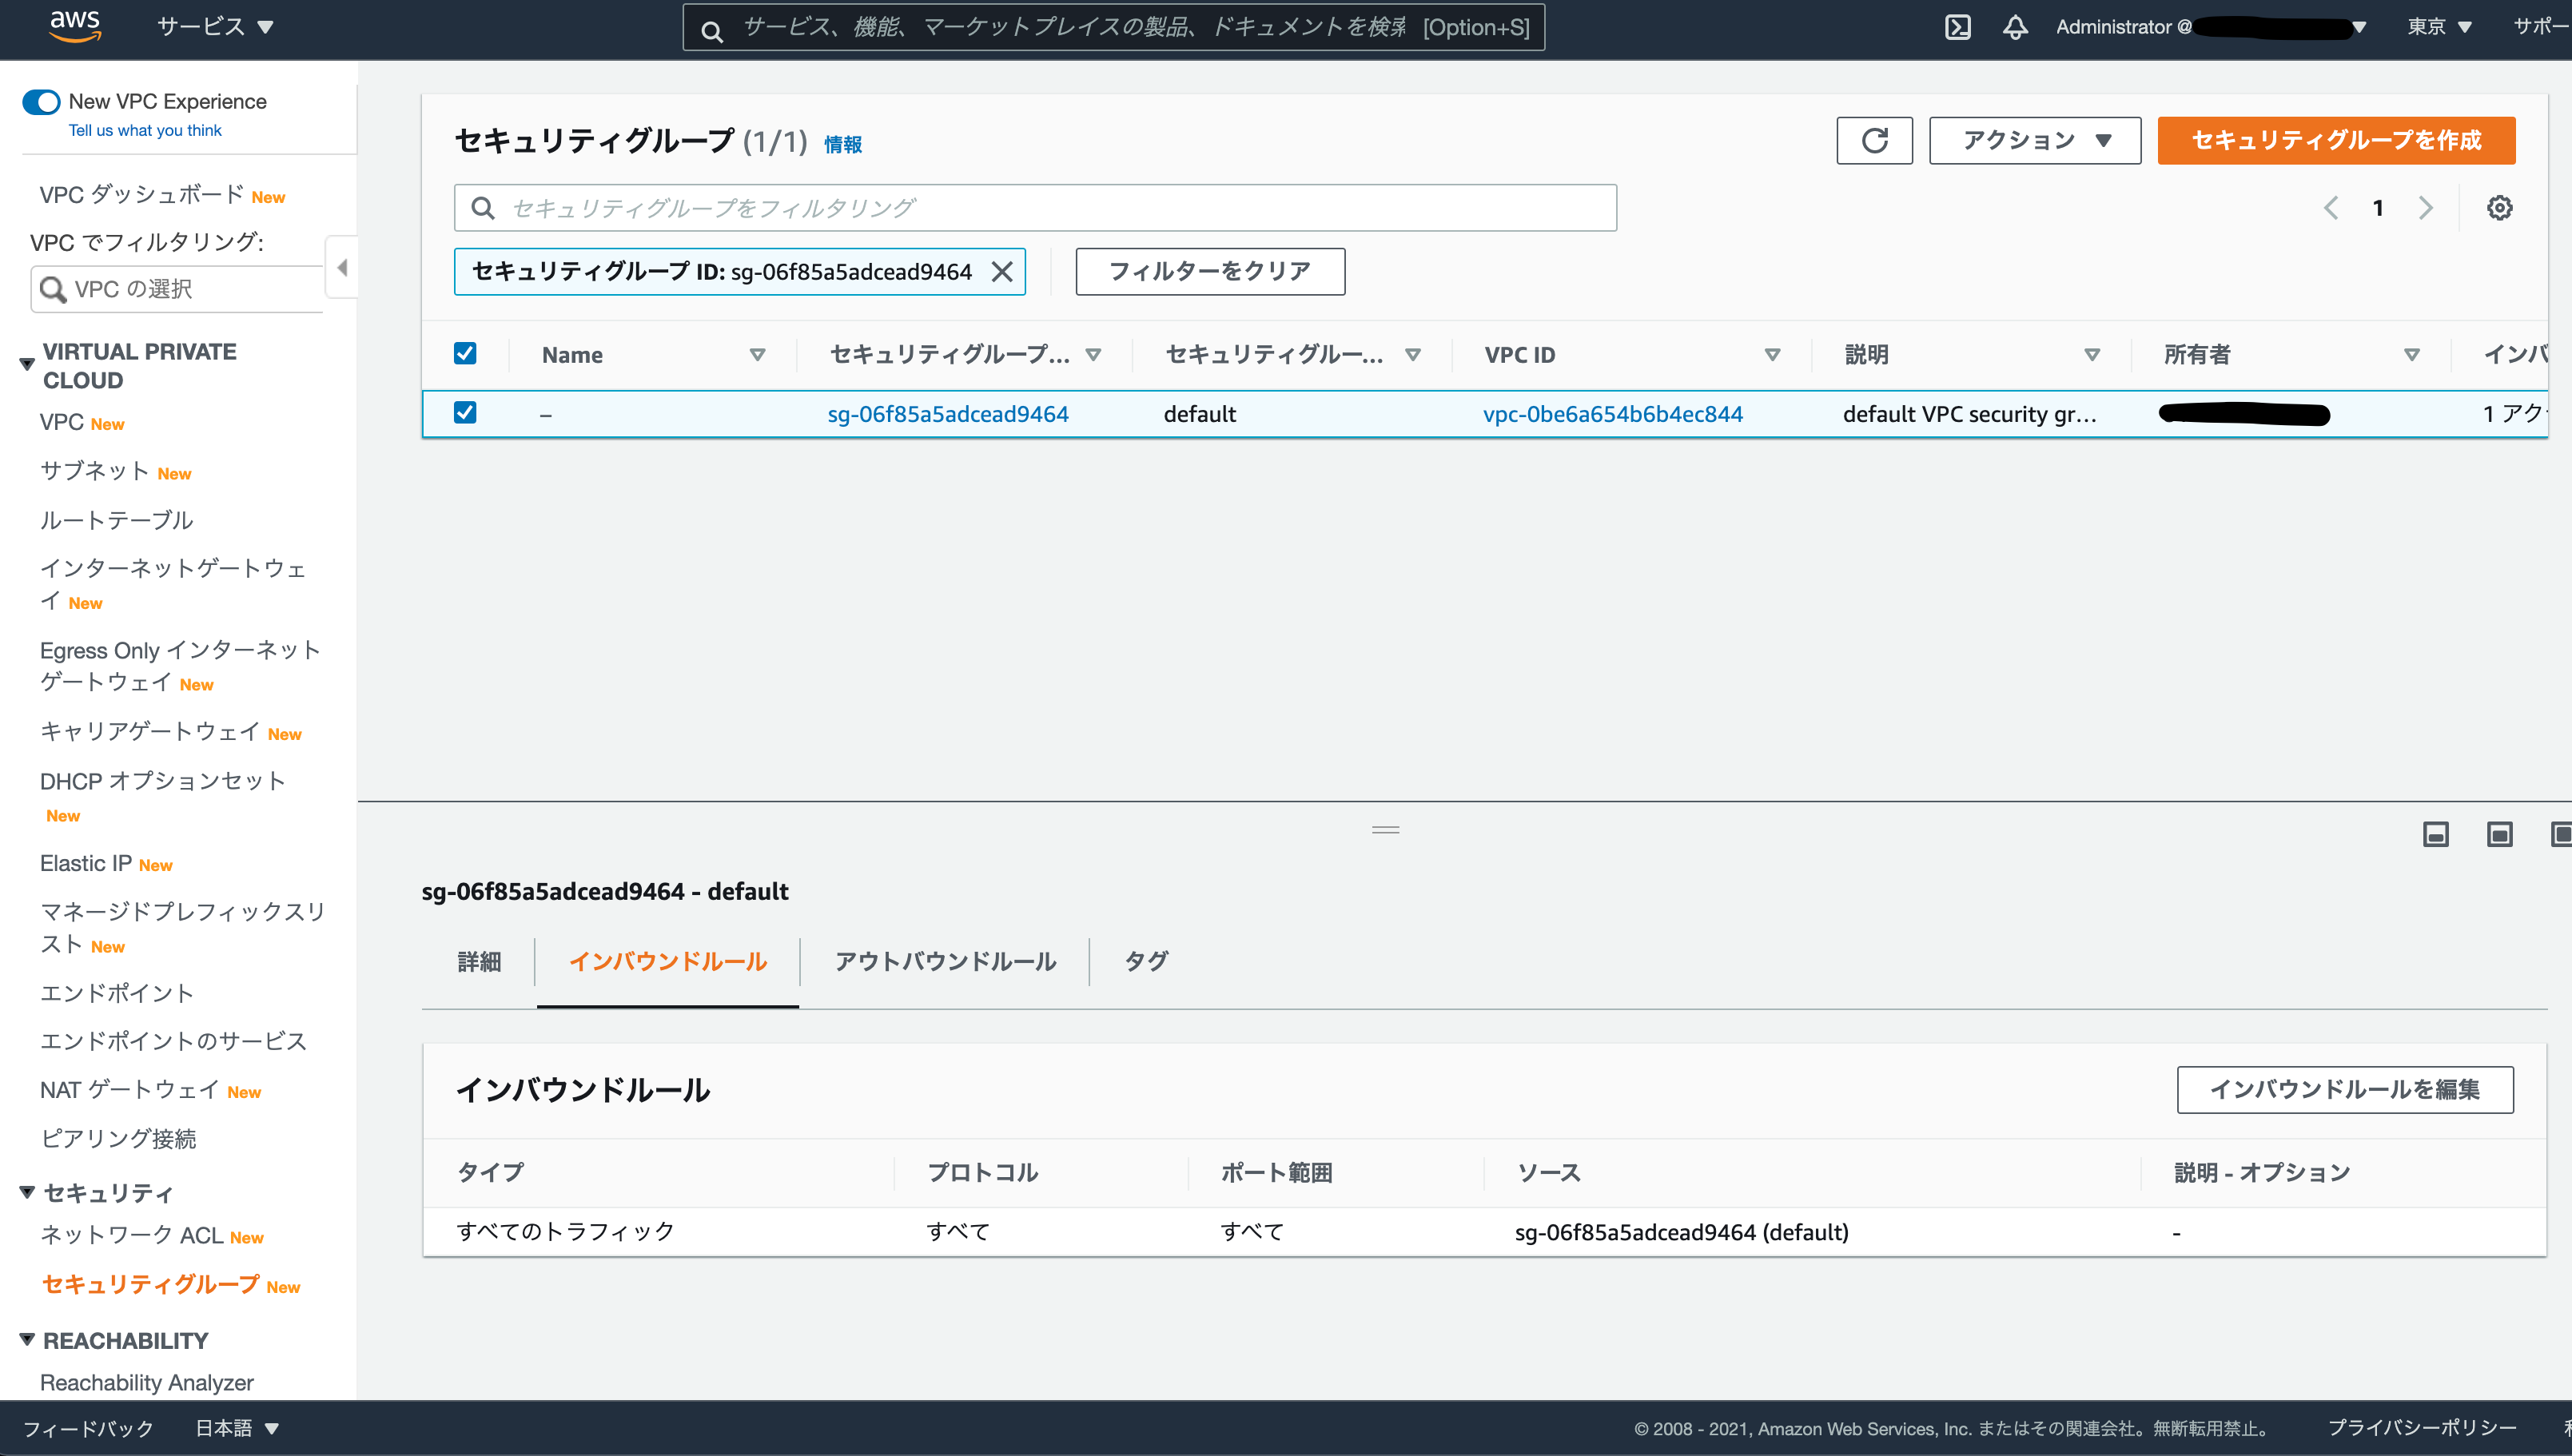Screen dimensions: 2572x1456
Task: Open the アクション dropdown
Action: tap(2034, 140)
